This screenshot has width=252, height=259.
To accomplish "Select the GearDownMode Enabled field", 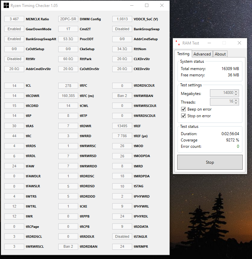I will 14,29.
